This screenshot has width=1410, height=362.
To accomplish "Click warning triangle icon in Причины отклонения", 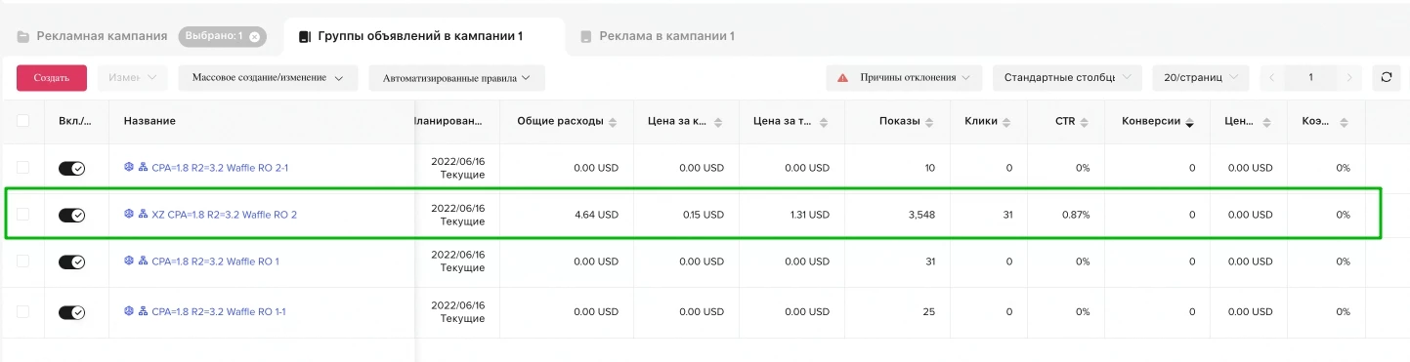I will 842,77.
